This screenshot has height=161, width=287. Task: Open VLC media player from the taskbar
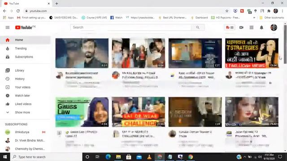149,157
